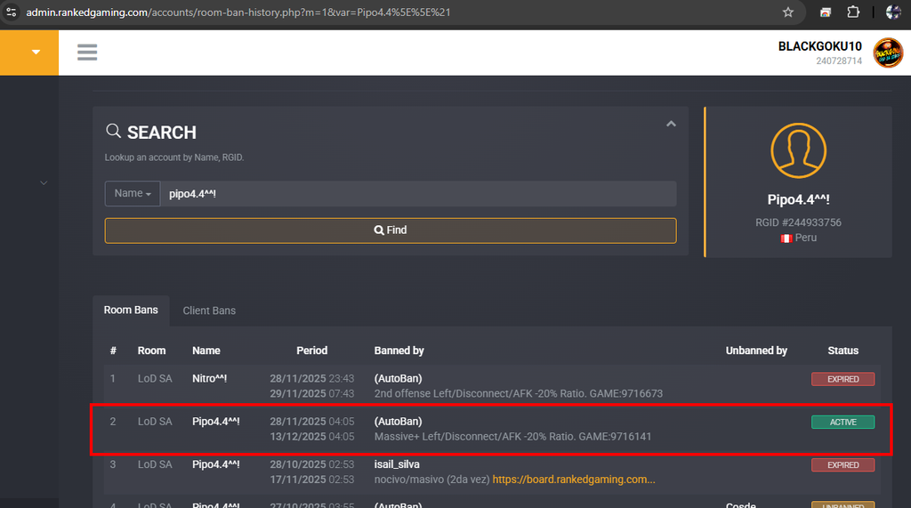Click RGID #244933756 text

tap(798, 222)
